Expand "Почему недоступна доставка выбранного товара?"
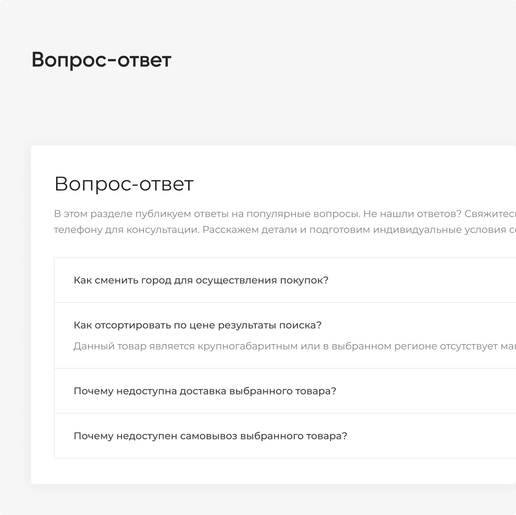Image resolution: width=516 pixels, height=515 pixels. [205, 391]
